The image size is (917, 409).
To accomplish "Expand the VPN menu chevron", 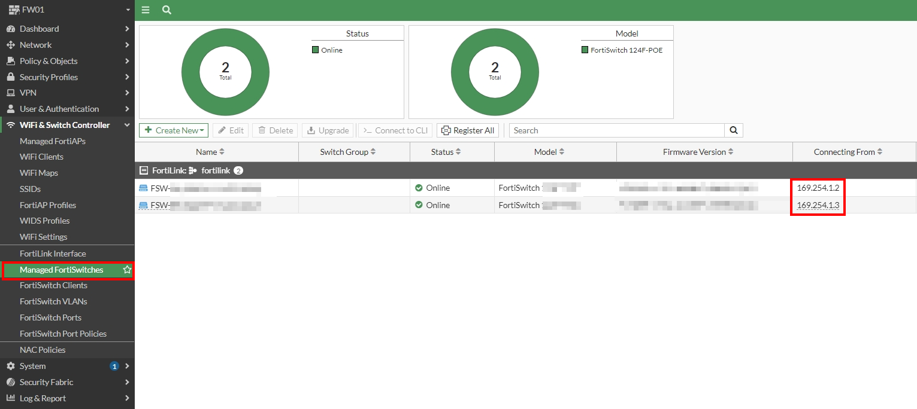I will pos(127,93).
